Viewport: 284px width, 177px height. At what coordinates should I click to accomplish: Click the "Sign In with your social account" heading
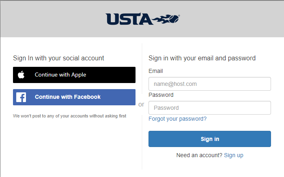click(58, 58)
